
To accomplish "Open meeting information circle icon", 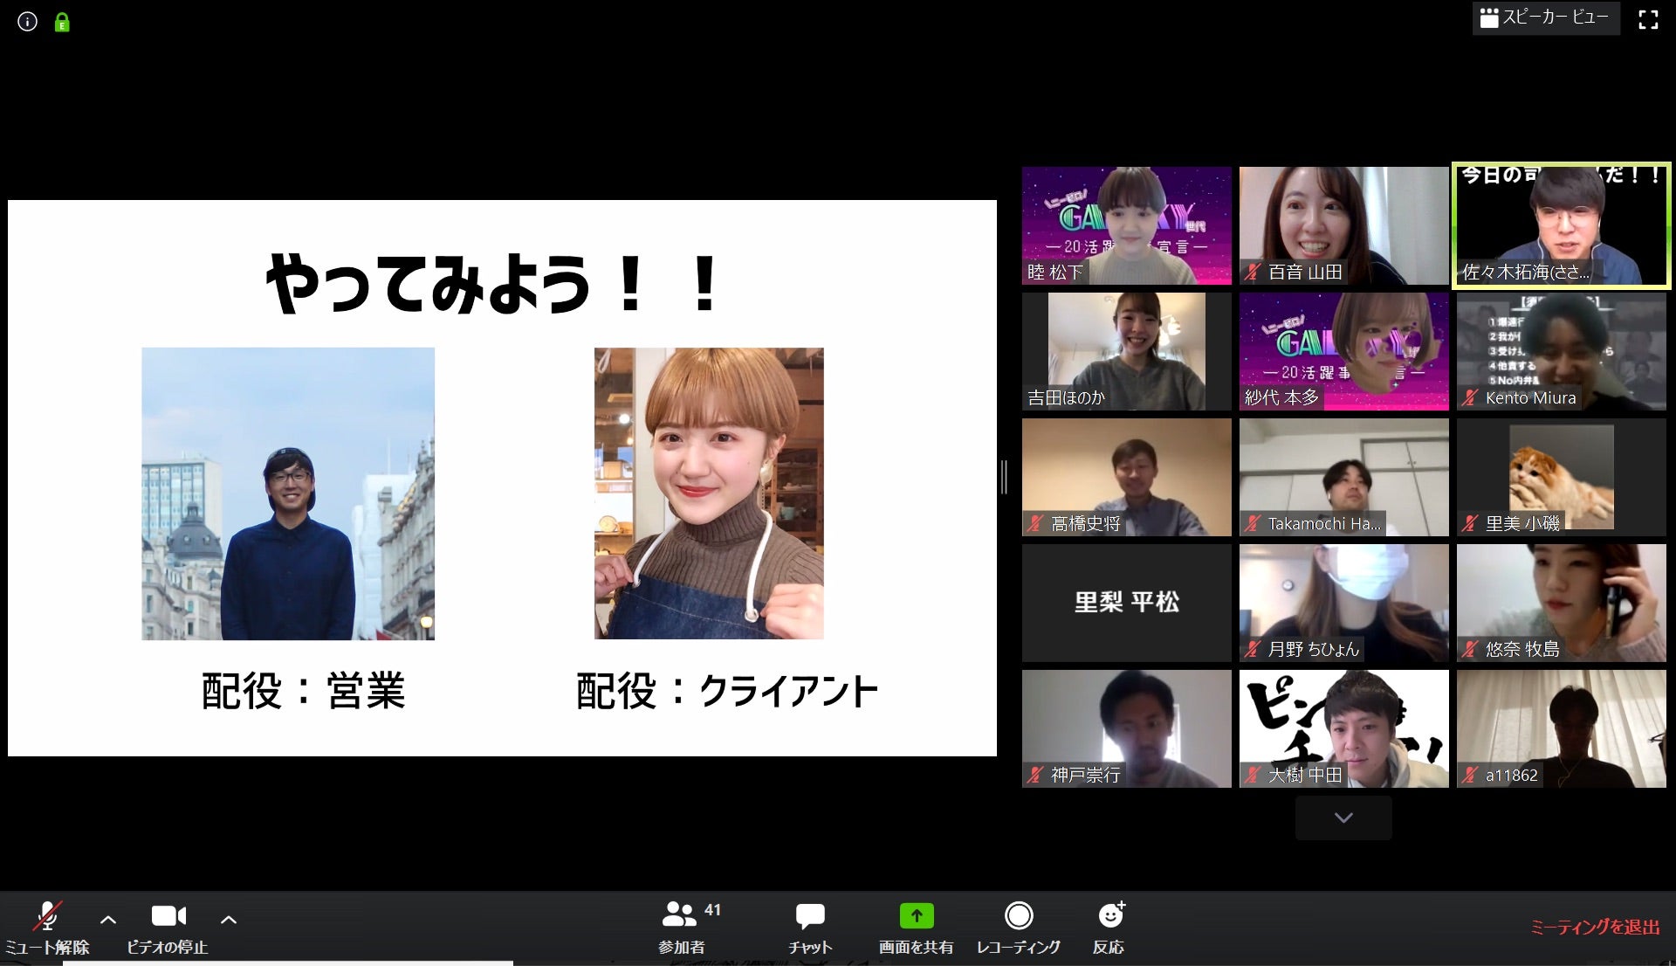I will pos(27,22).
